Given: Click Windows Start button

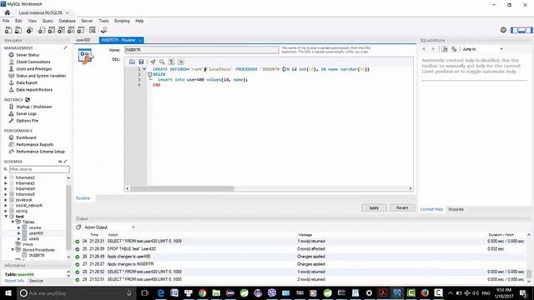Looking at the screenshot, I should [8, 292].
